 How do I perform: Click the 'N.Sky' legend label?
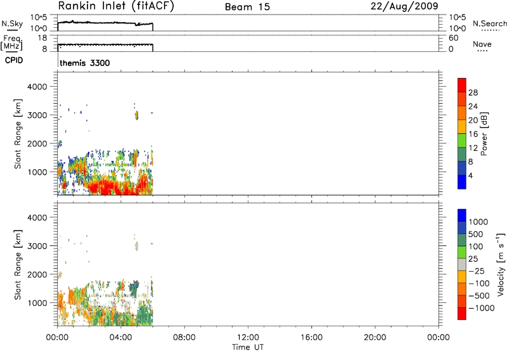12,23
